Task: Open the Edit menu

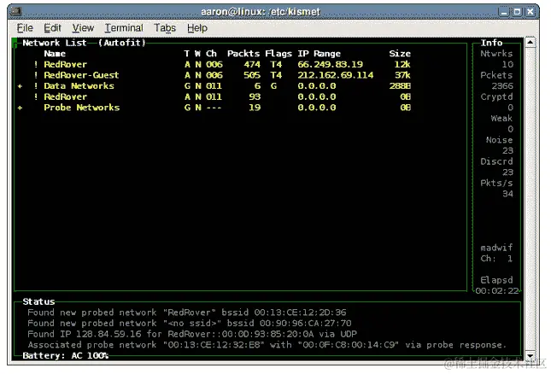Action: pos(52,27)
